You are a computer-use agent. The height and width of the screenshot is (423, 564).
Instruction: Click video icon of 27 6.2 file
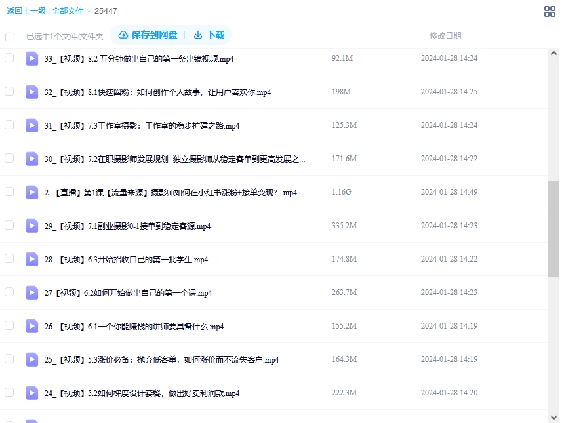point(32,292)
